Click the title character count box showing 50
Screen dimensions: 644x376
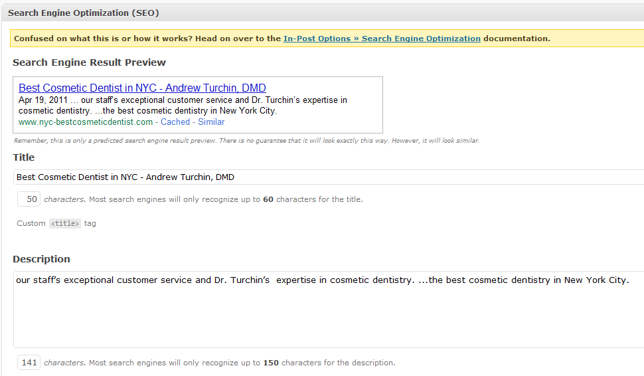[29, 199]
